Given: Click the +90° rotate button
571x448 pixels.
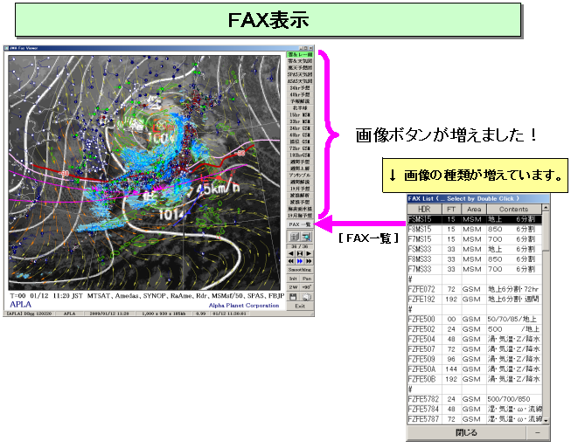Looking at the screenshot, I should 308,287.
